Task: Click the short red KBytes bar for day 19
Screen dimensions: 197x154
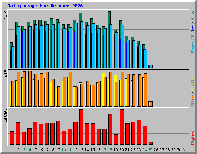Action: (116, 140)
